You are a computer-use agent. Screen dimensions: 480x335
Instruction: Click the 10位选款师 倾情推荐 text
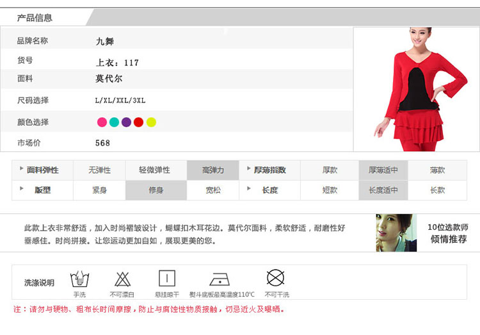448,233
